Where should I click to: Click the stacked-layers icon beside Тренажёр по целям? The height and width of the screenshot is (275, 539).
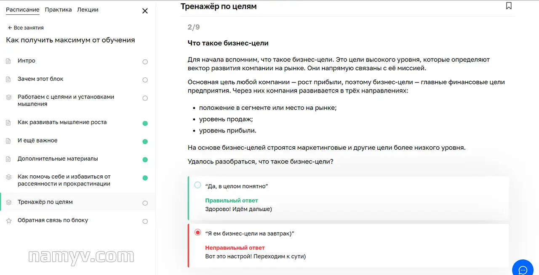[9, 202]
